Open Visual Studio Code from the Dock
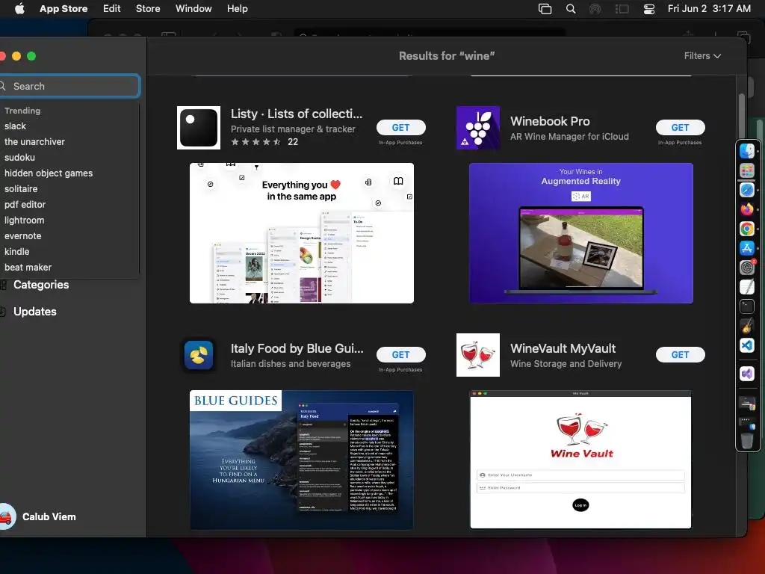The width and height of the screenshot is (765, 574). click(747, 345)
